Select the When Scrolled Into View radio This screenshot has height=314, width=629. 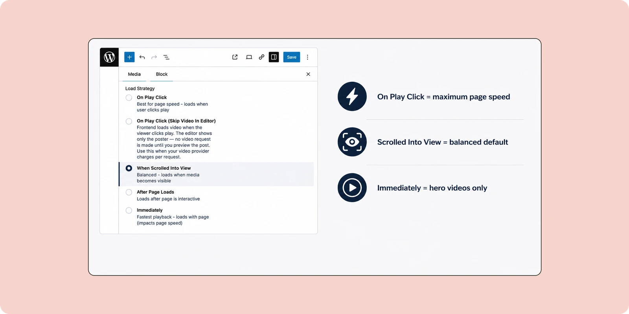click(129, 168)
